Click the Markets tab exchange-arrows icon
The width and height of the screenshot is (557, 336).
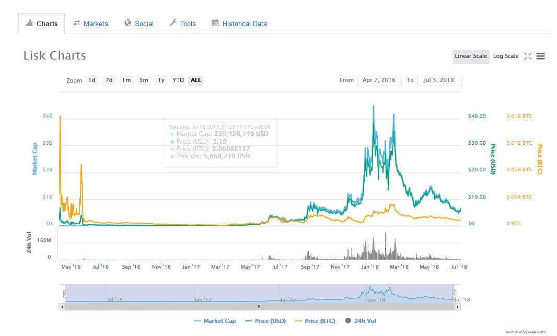76,23
